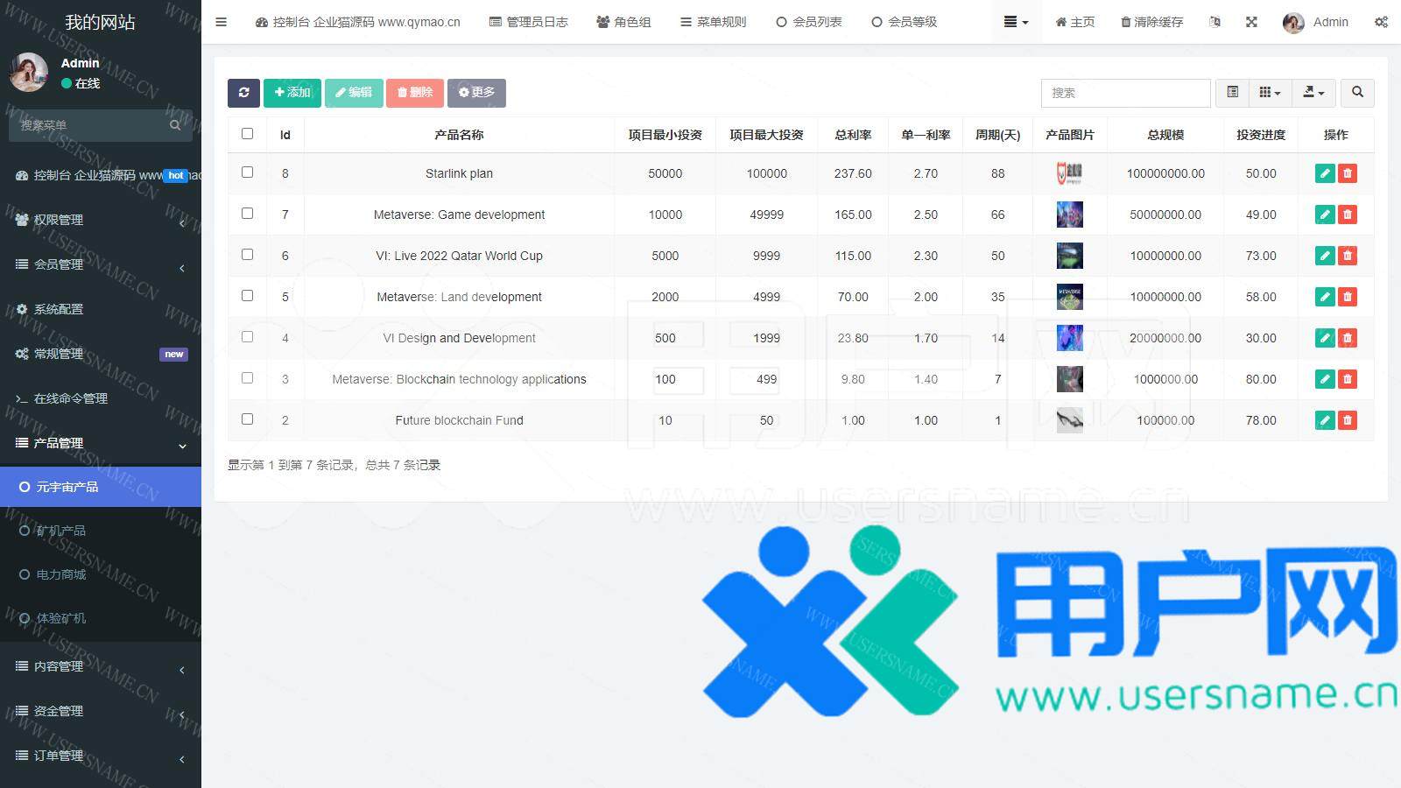Toggle the sidebar with hamburger icon
This screenshot has width=1401, height=788.
222,22
